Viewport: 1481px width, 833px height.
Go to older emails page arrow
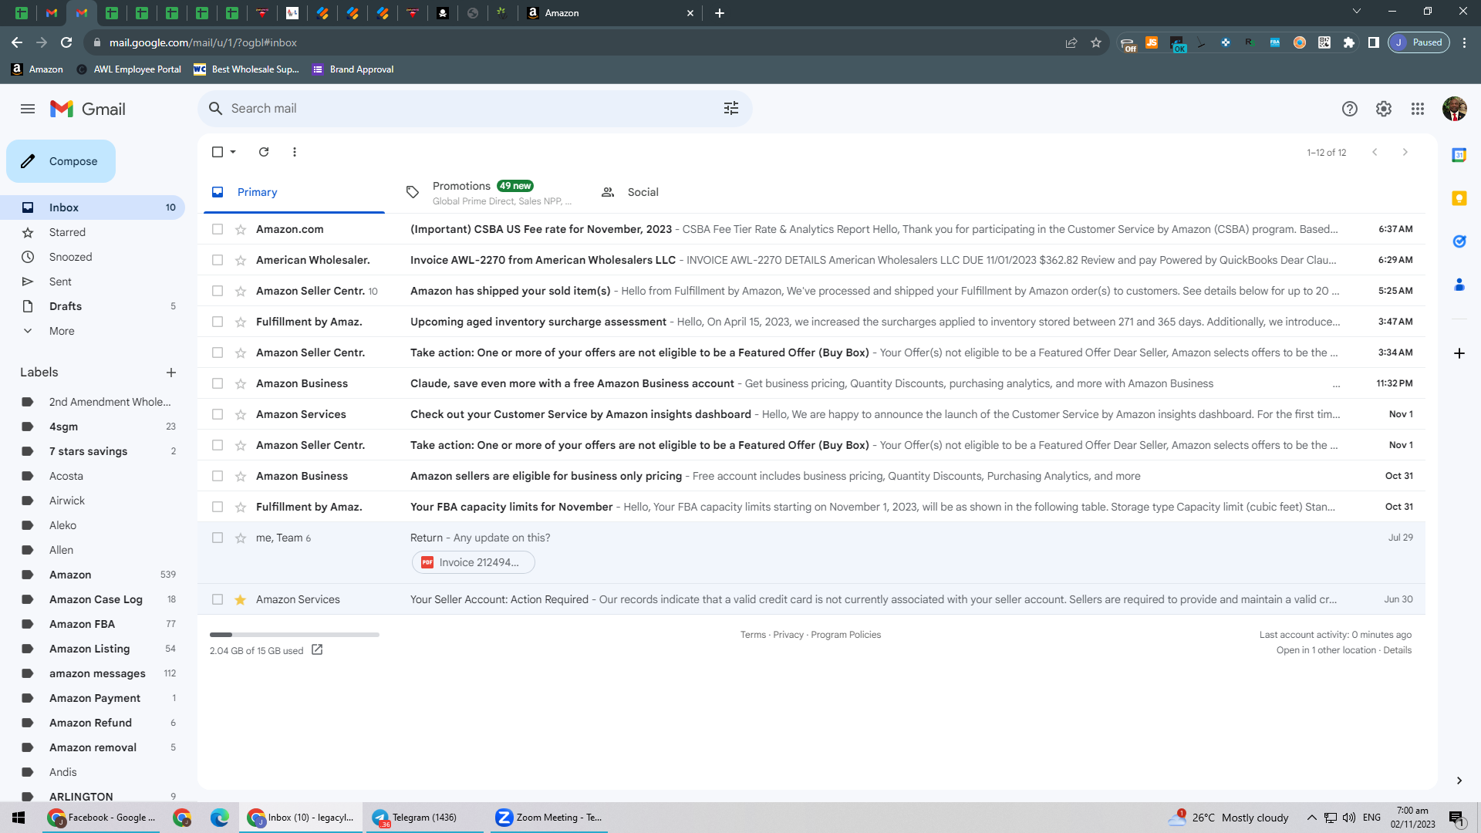(x=1405, y=152)
